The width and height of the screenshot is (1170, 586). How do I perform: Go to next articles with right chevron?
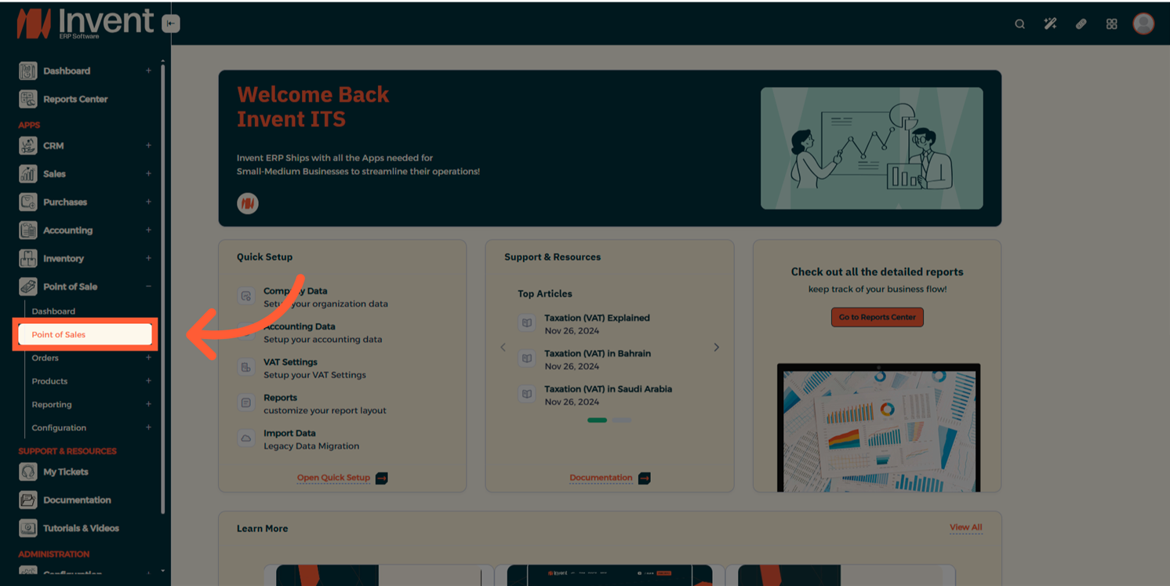click(716, 348)
